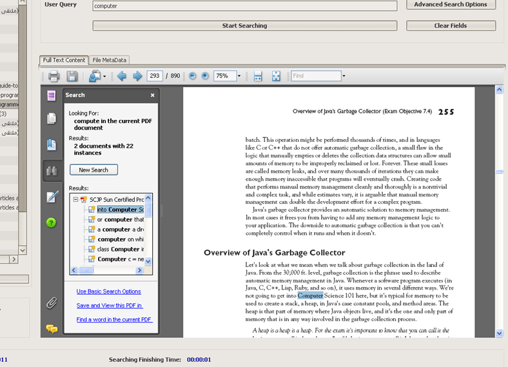Click the Save and View this PDF link
Screen dimensions: 508x367
(110, 305)
